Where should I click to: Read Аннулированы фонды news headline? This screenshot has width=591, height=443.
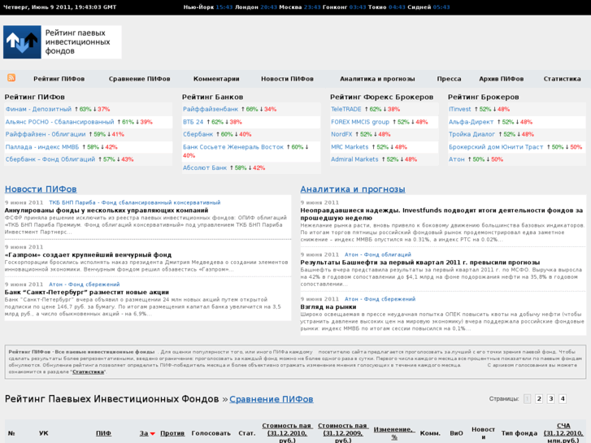tap(106, 211)
